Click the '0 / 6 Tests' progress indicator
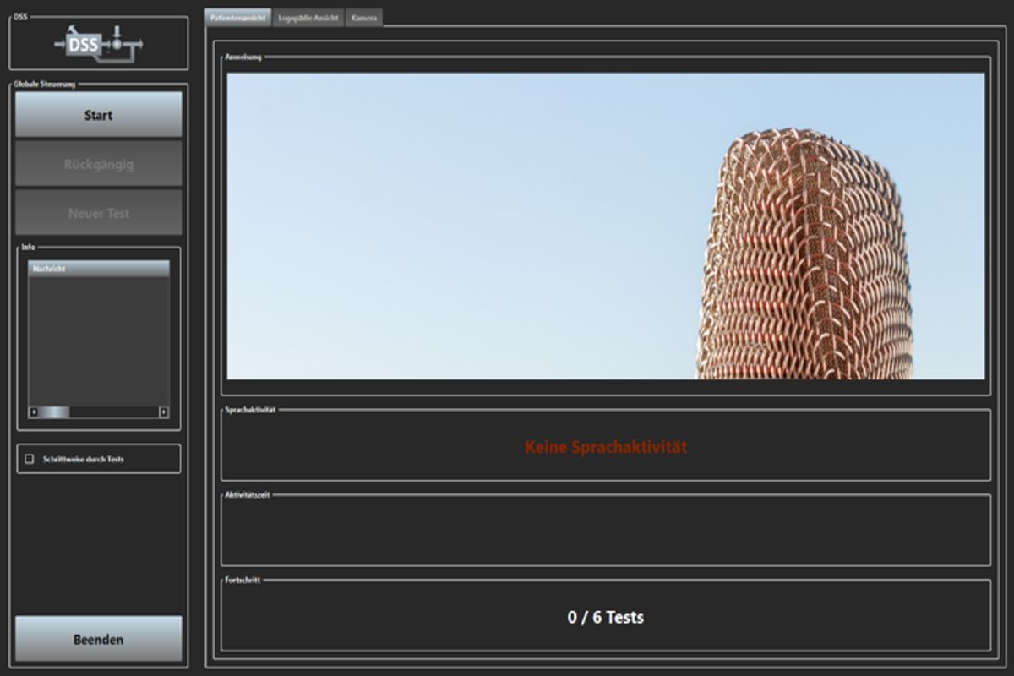Image resolution: width=1014 pixels, height=676 pixels. 605,618
